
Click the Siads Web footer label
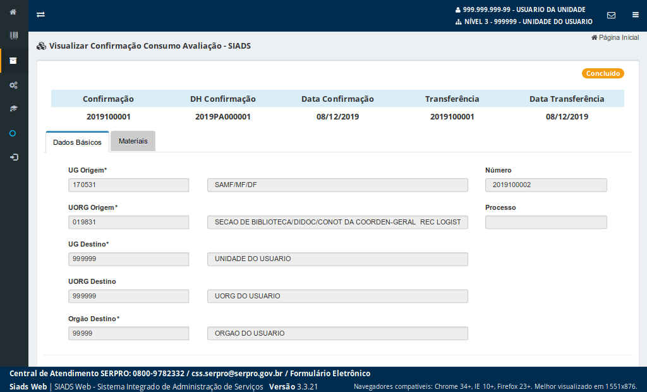tap(28, 387)
